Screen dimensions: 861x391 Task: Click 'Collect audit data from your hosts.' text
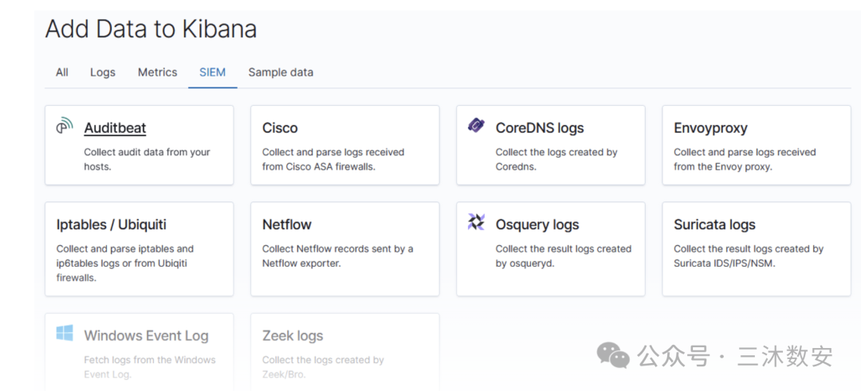(147, 159)
